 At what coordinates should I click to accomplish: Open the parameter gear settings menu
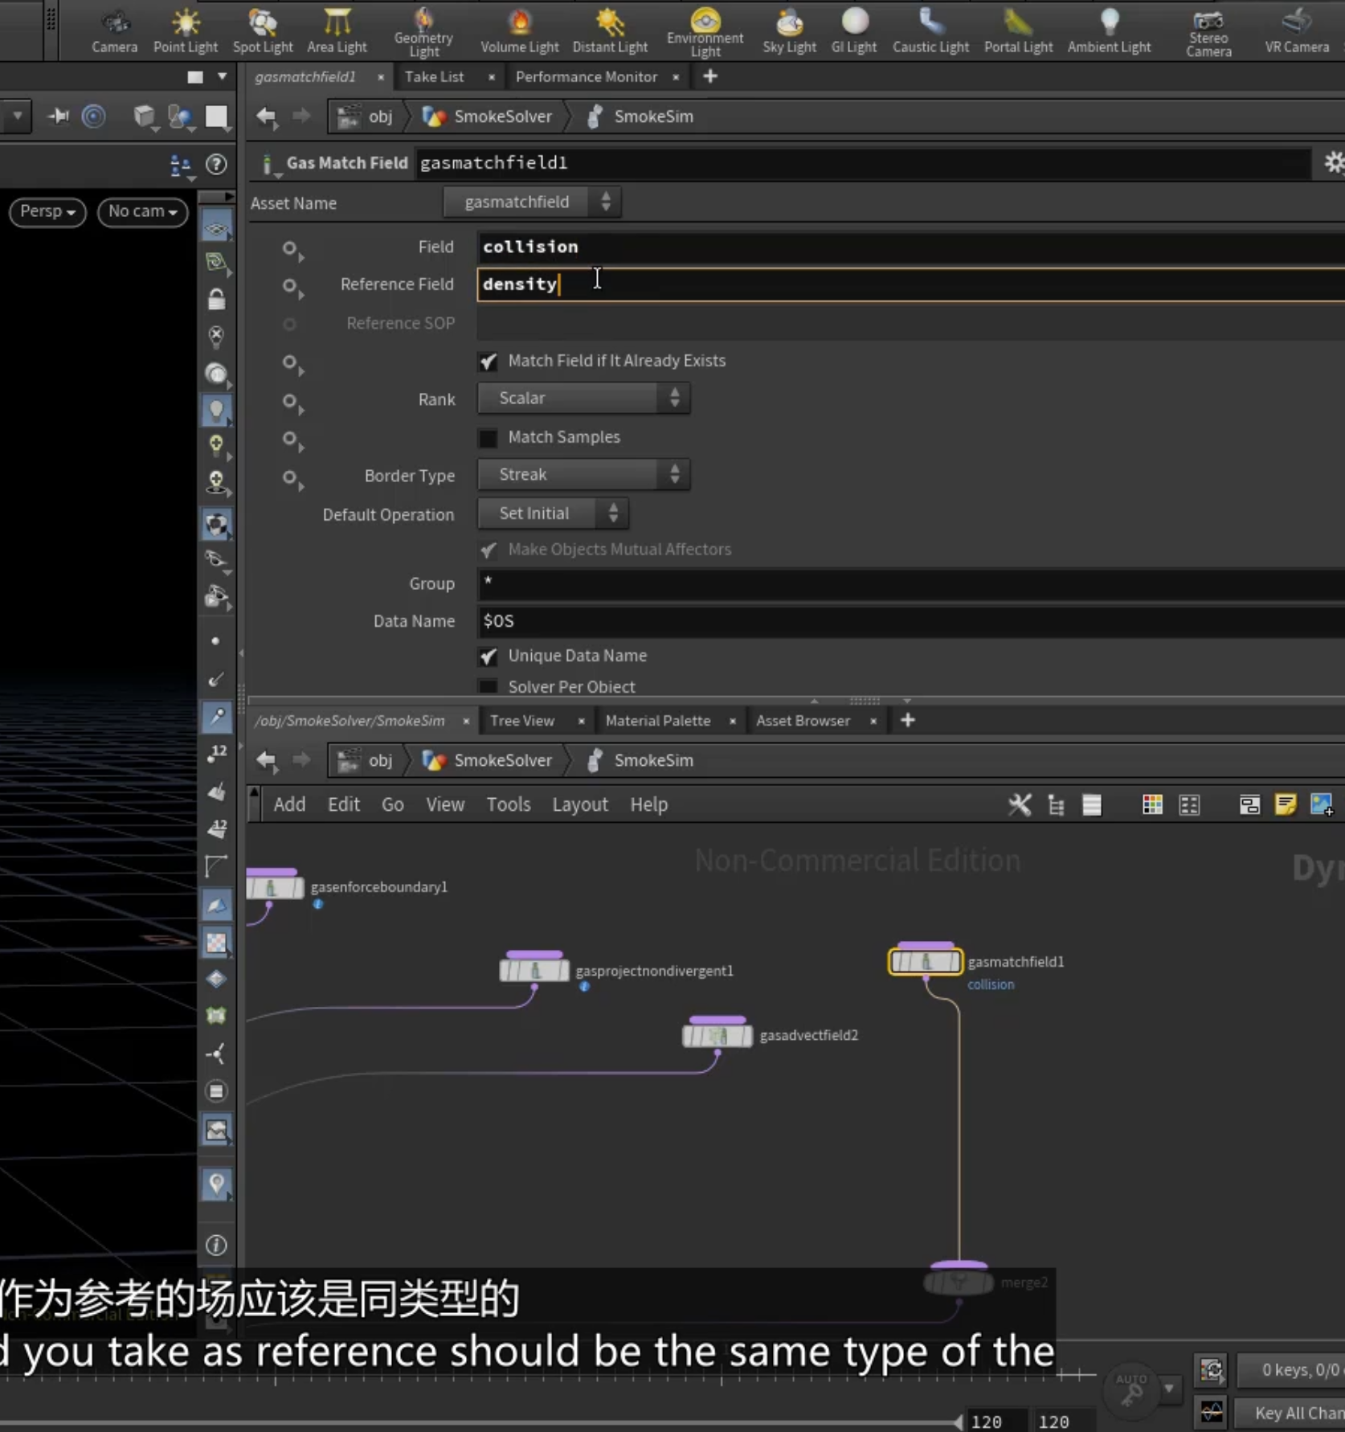[1334, 162]
